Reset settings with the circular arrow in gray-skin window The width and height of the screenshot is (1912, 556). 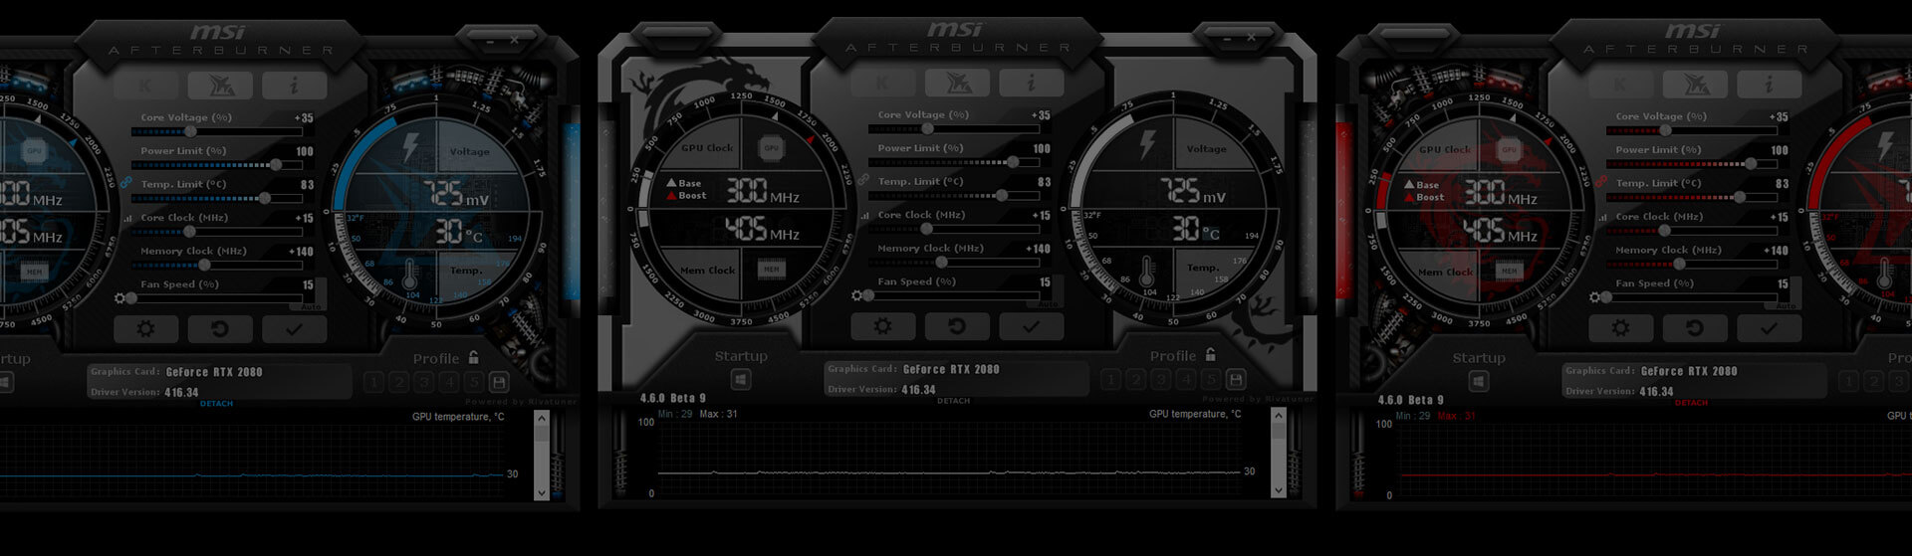click(x=957, y=326)
